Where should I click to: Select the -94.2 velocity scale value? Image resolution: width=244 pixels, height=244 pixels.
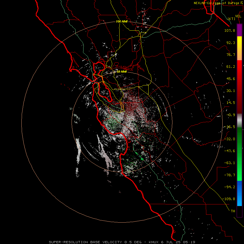[230, 187]
